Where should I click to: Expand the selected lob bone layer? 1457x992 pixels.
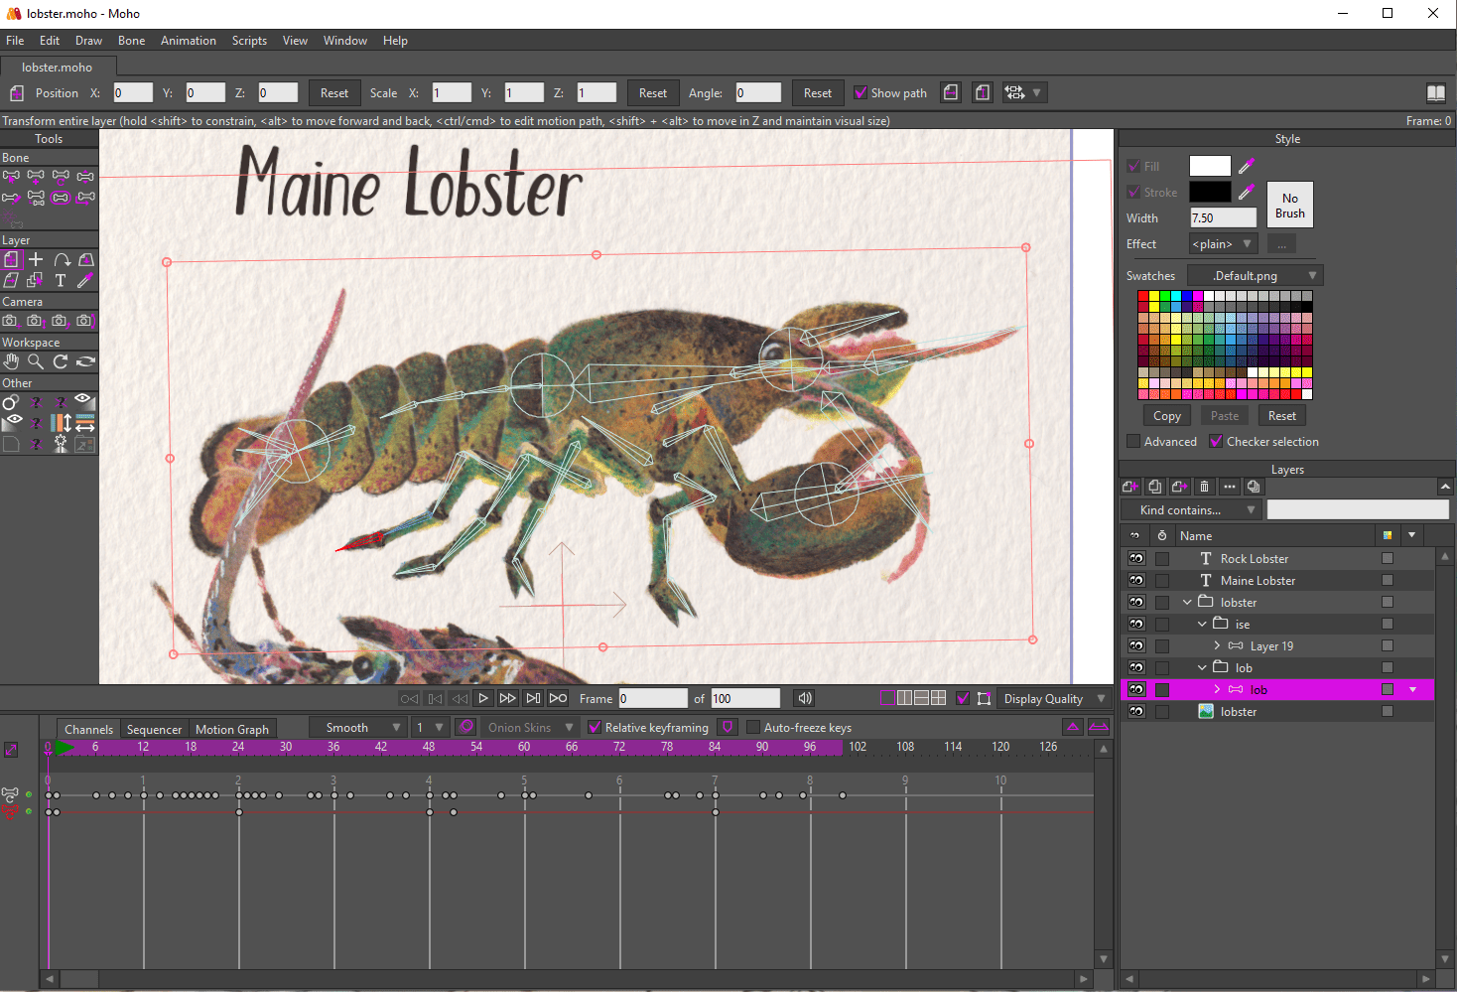1217,690
